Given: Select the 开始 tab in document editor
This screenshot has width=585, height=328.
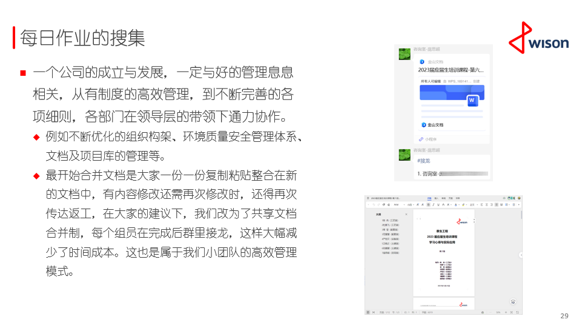Looking at the screenshot, I should point(429,198).
